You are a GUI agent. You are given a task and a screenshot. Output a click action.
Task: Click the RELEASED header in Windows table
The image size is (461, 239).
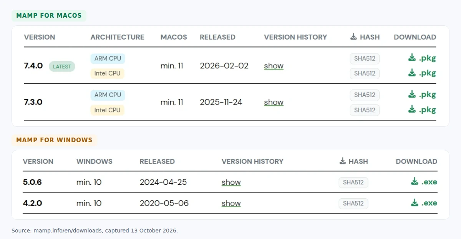tap(157, 161)
